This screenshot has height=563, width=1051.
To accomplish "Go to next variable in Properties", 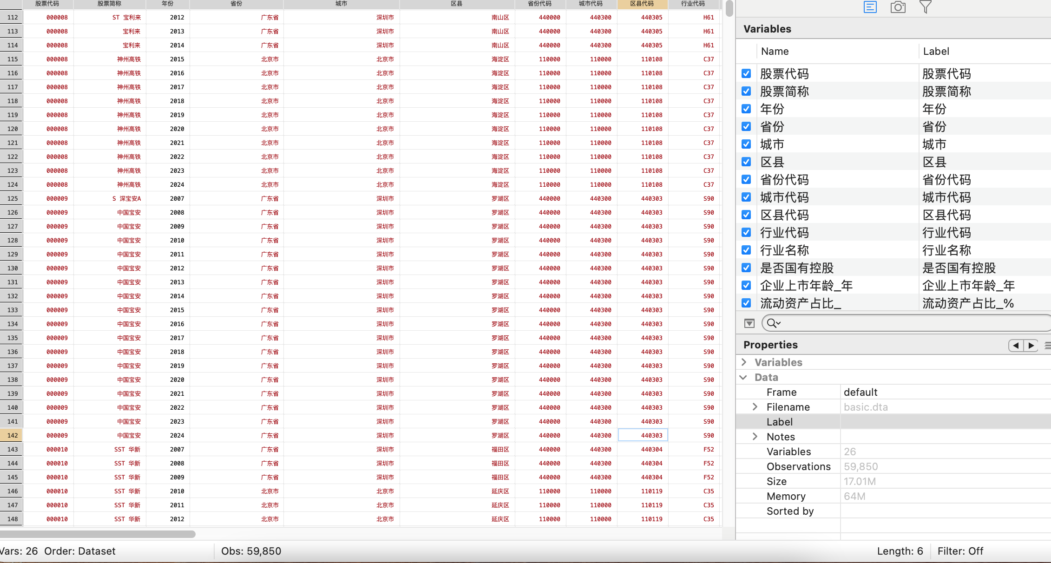I will (1031, 345).
